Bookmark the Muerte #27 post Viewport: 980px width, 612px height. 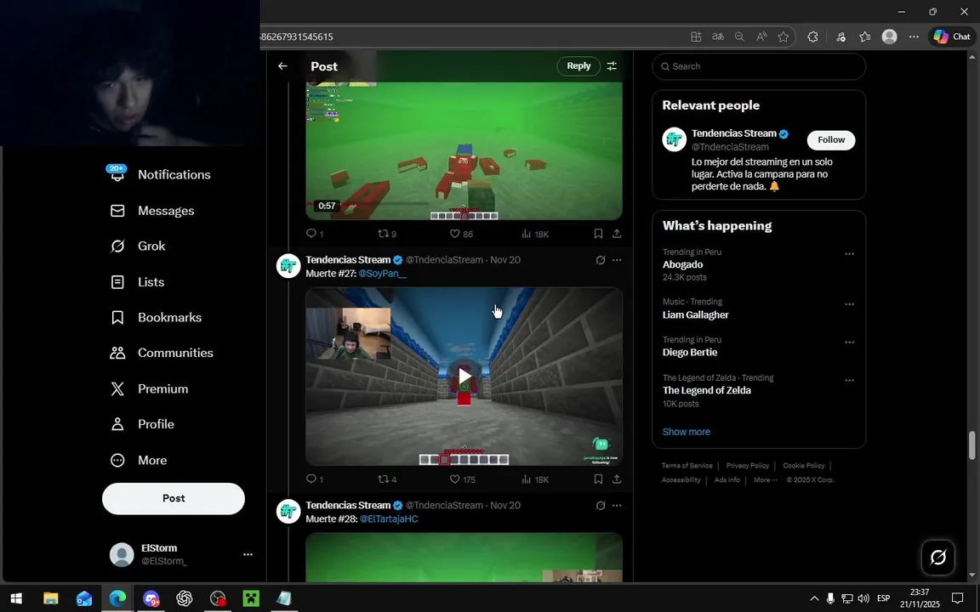pyautogui.click(x=598, y=479)
